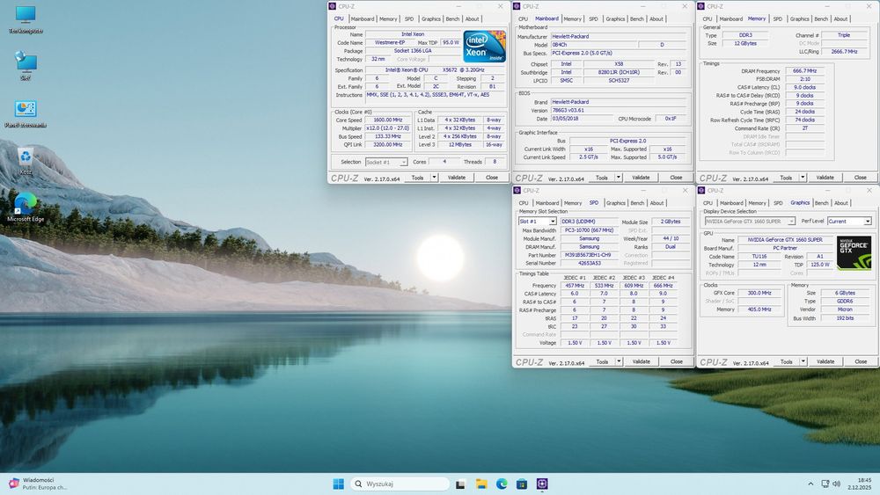Click the NVIDIA GeForce GTX logo image
880x495 pixels.
coord(854,251)
